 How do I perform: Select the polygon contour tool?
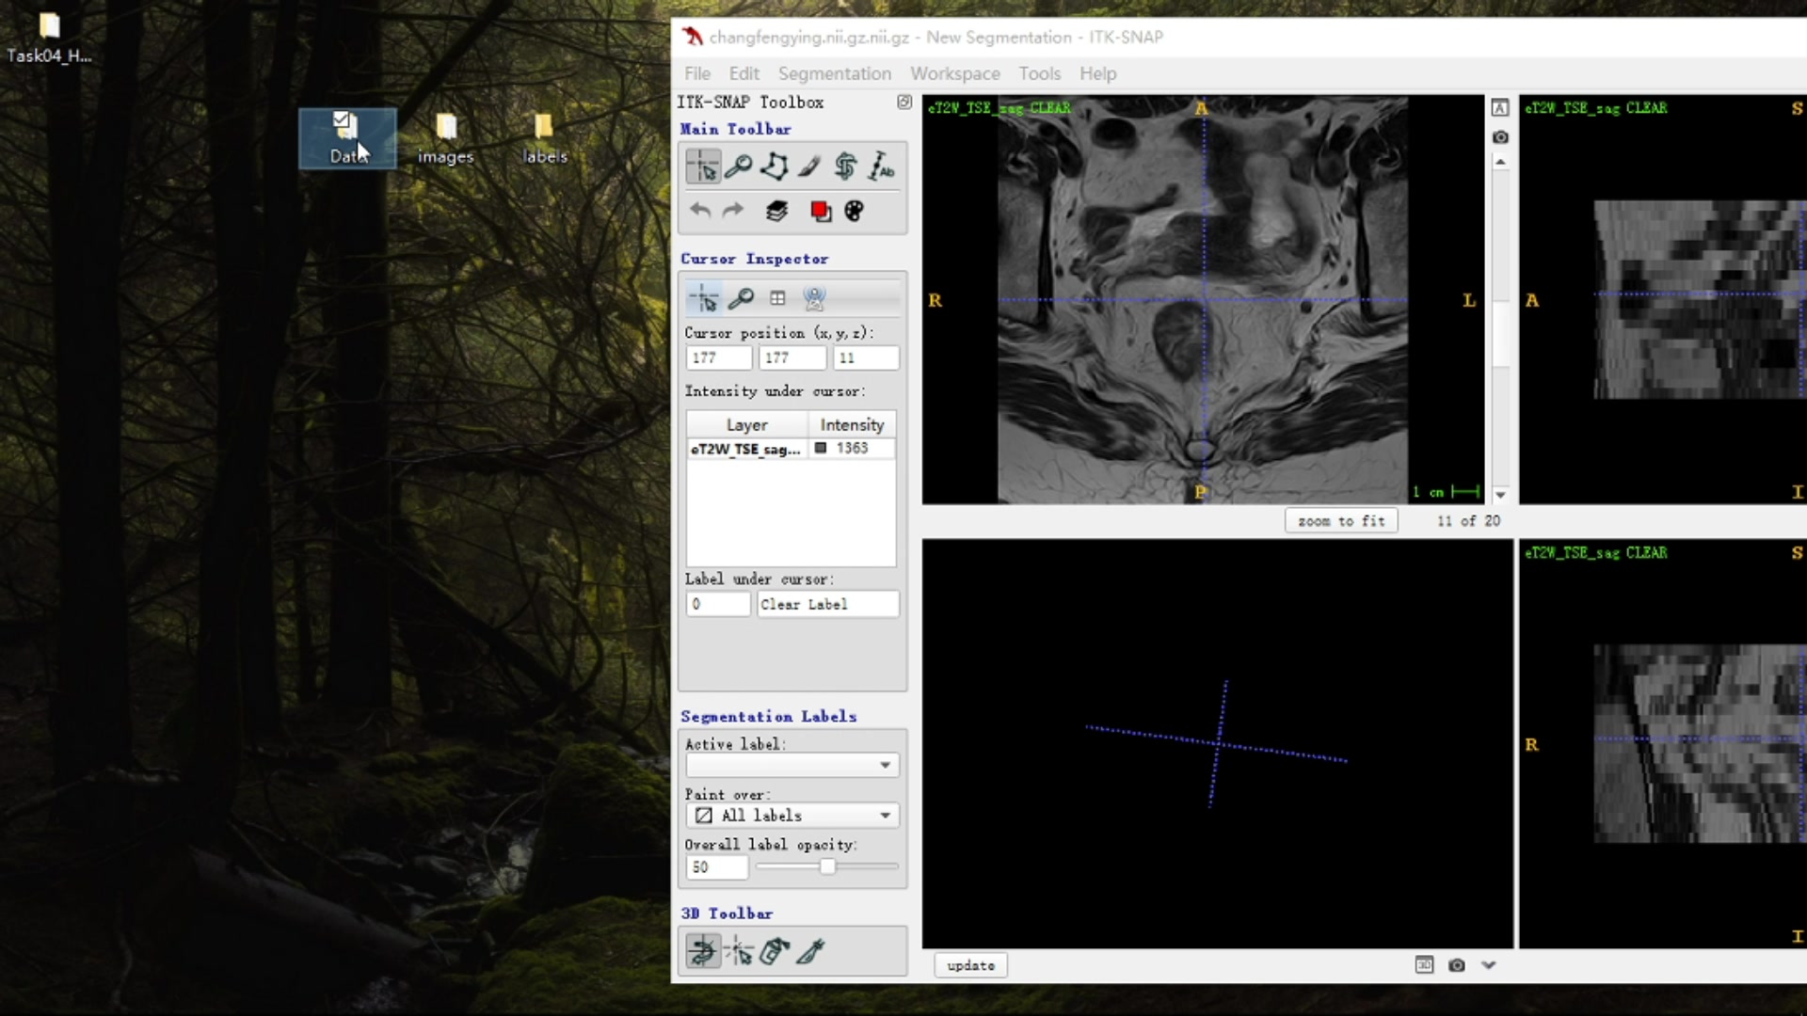774,167
